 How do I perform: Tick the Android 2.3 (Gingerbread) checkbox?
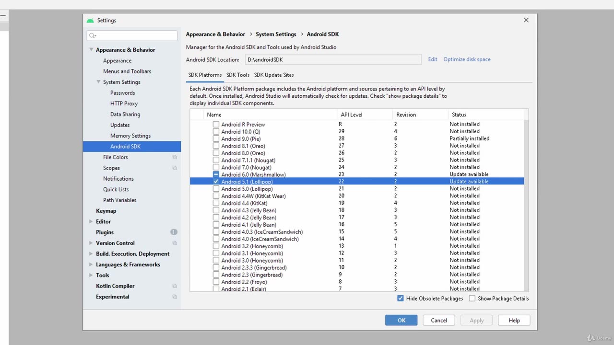pos(216,275)
